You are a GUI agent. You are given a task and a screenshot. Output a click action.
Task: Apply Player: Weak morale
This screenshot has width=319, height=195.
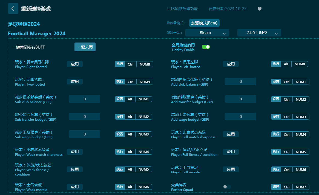[x=75, y=187]
